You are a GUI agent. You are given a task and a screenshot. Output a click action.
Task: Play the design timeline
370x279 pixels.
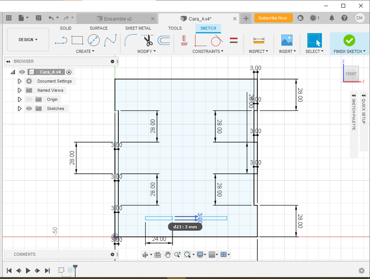point(28,271)
